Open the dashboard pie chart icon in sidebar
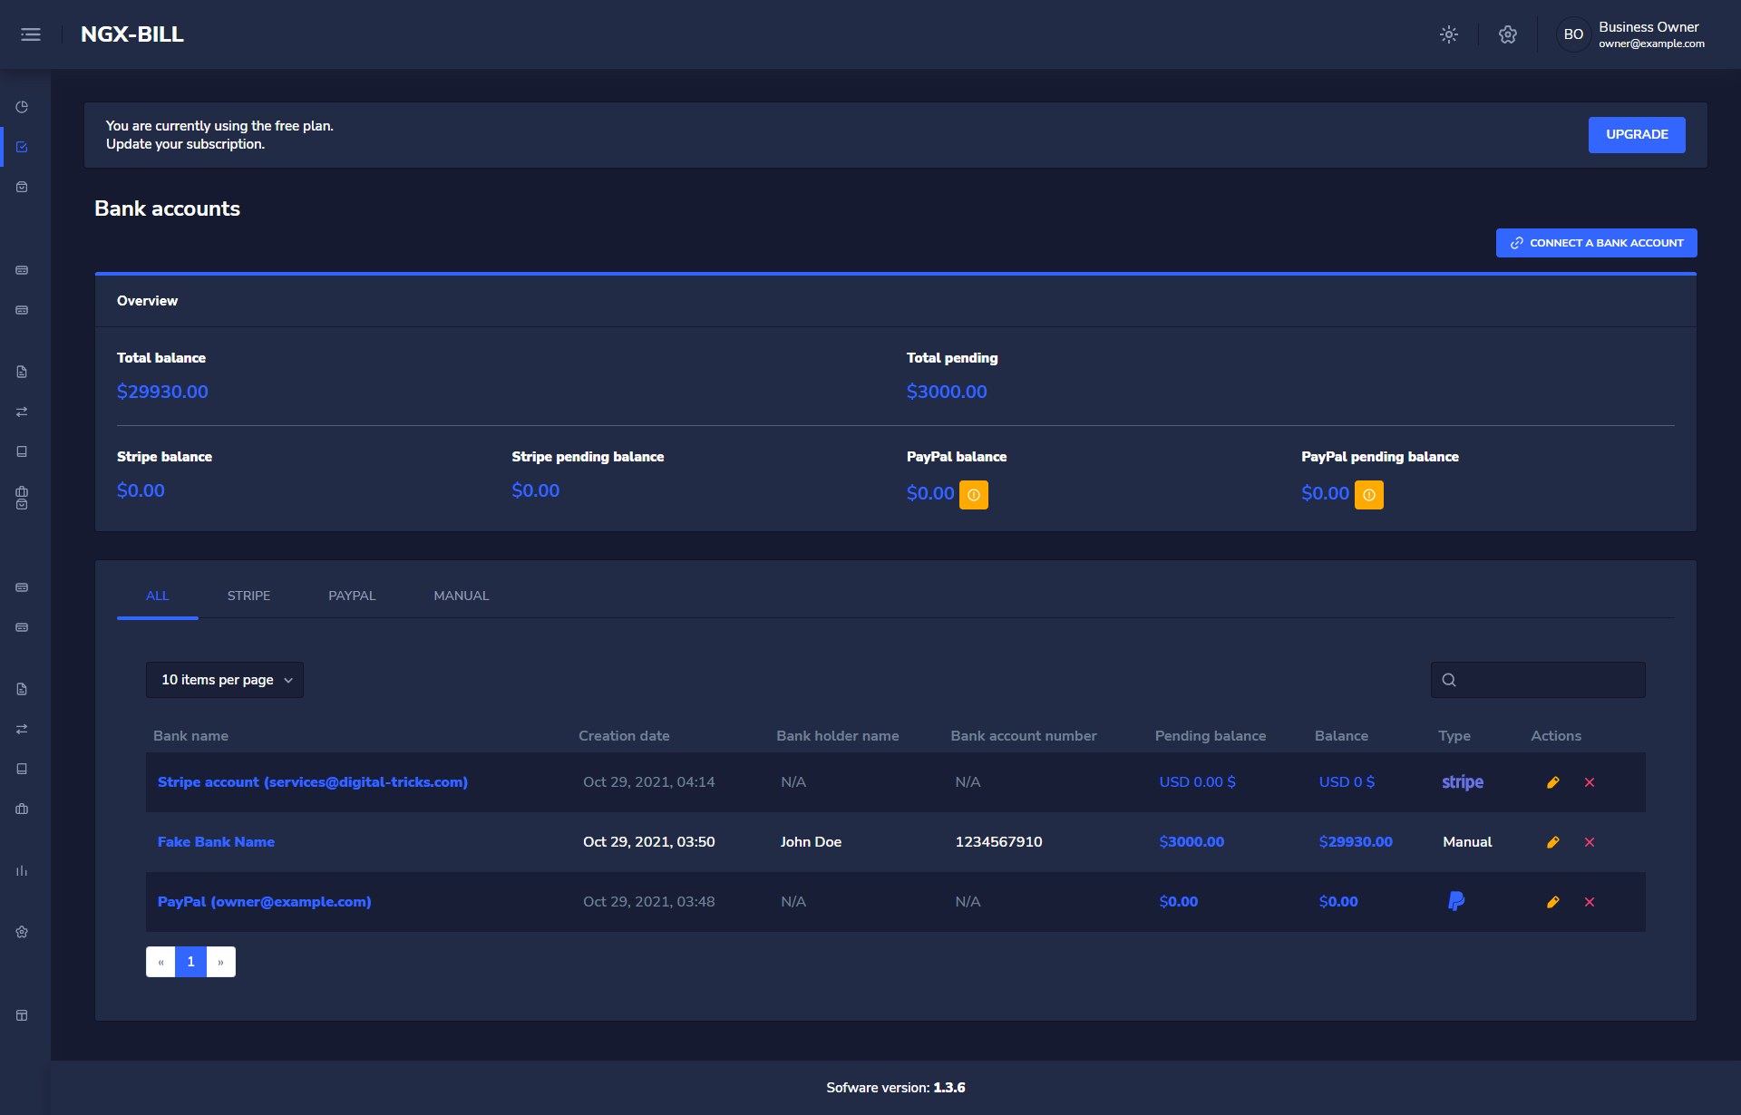This screenshot has height=1115, width=1741. click(x=22, y=106)
